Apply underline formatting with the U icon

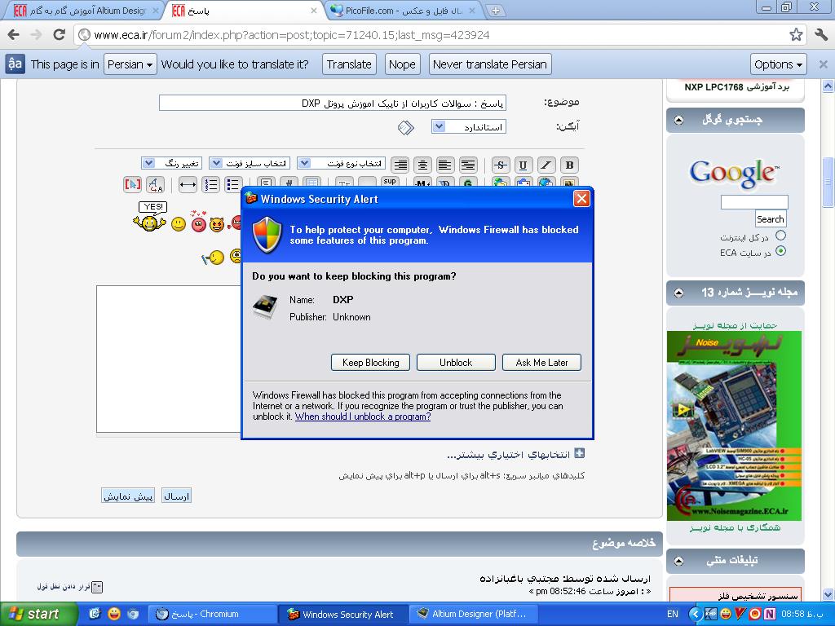523,165
